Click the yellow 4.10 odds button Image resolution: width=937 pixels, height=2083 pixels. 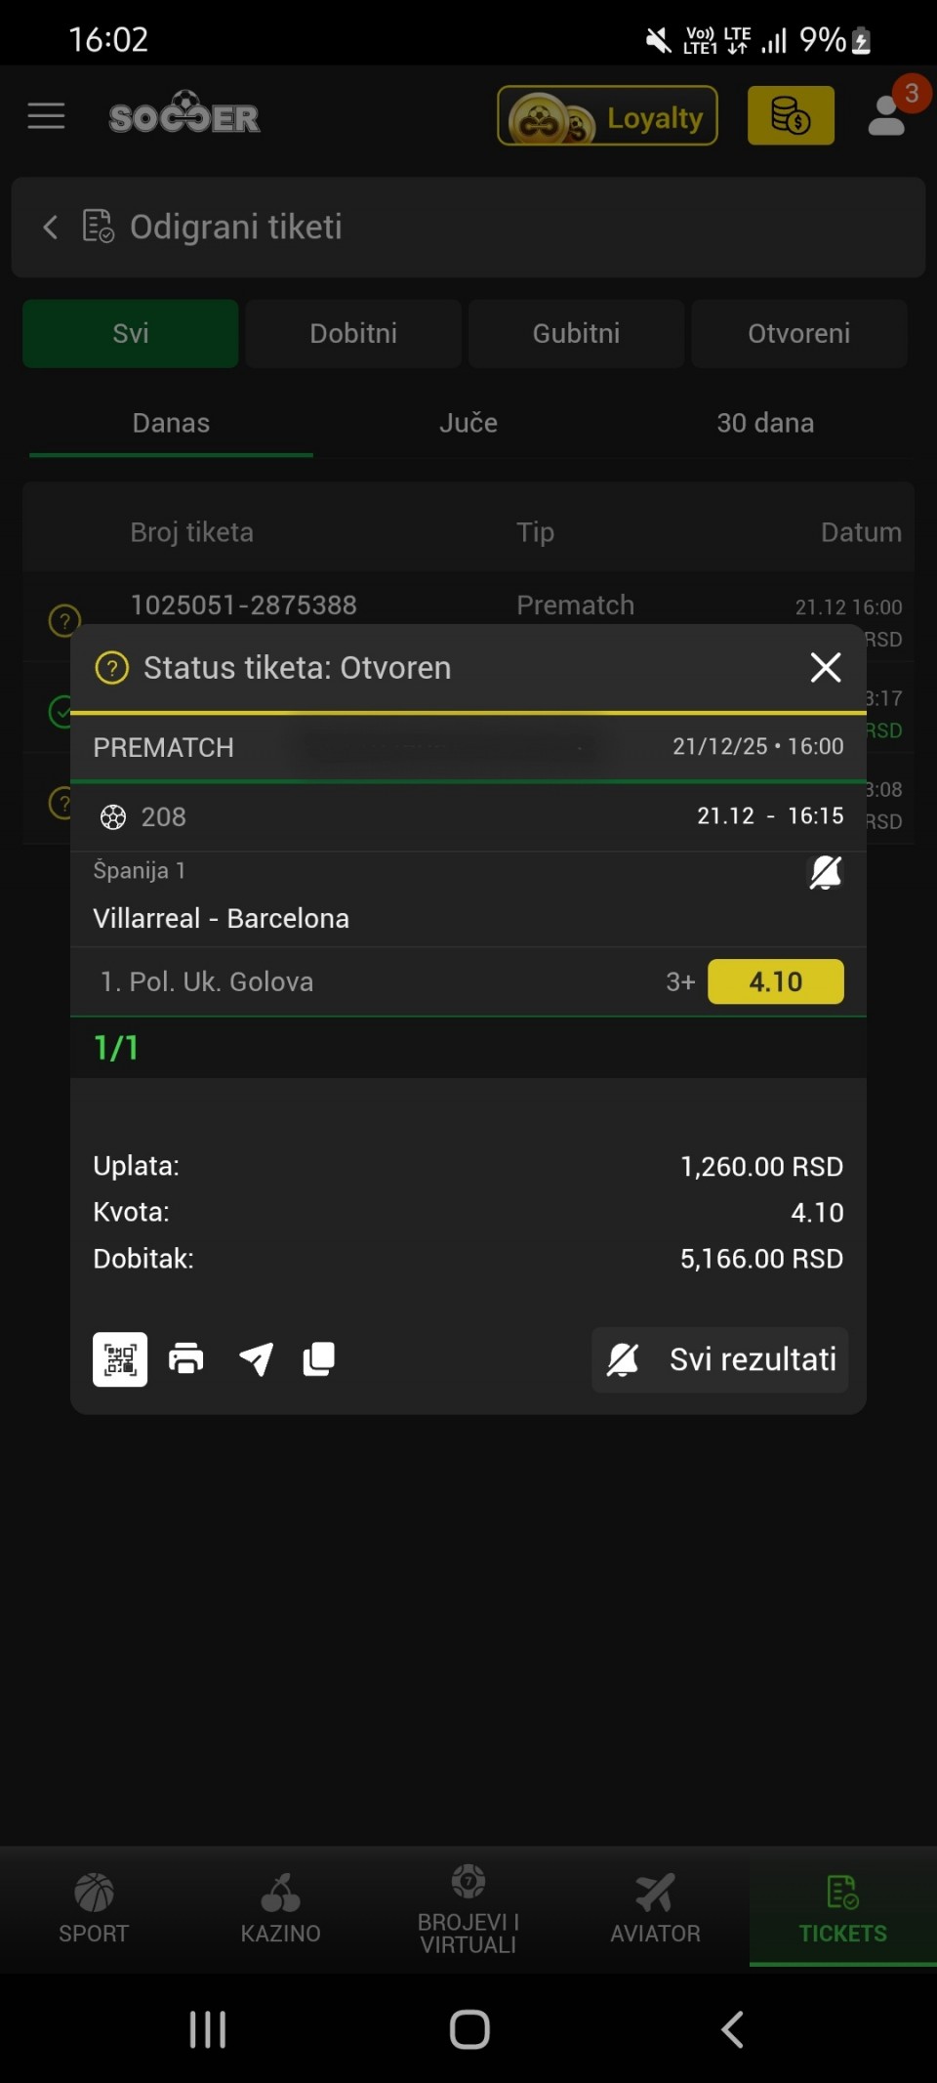coord(775,981)
